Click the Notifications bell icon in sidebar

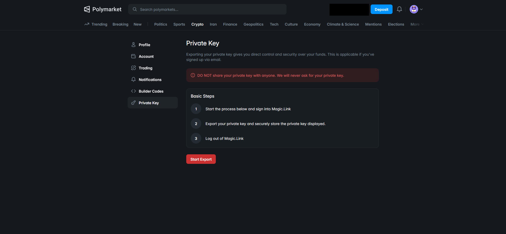[x=133, y=79]
